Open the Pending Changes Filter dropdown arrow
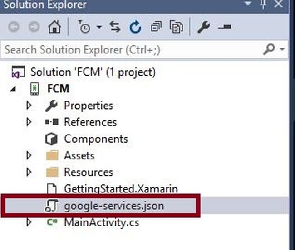 click(98, 27)
